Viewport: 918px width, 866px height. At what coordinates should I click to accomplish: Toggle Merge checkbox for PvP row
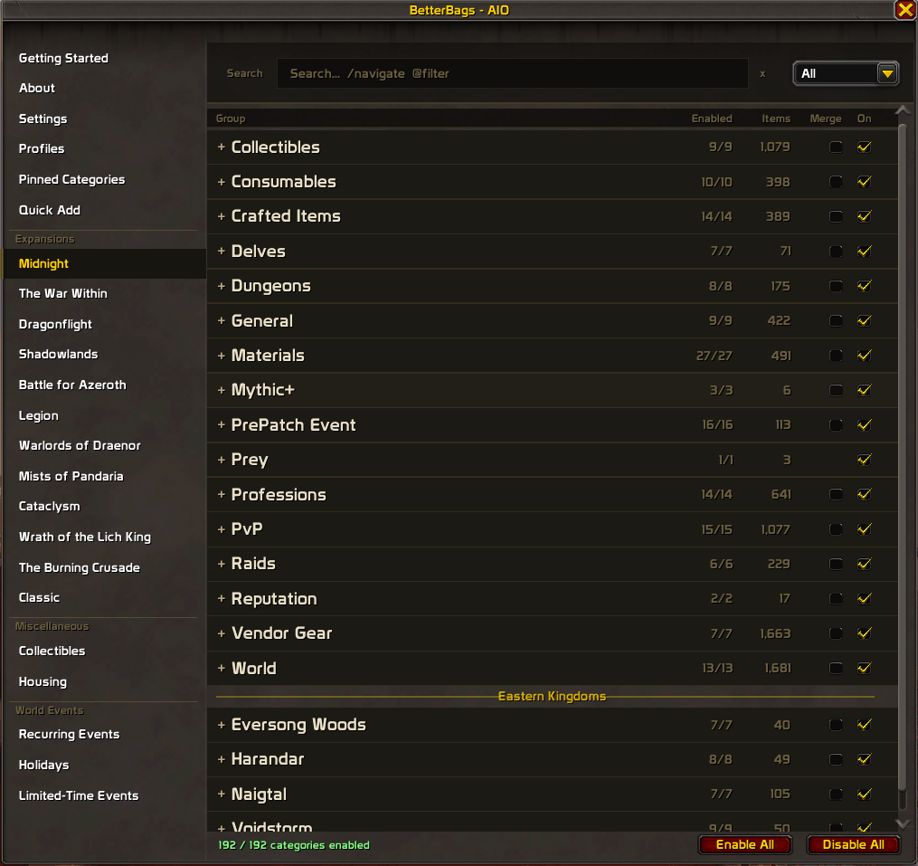click(x=836, y=529)
